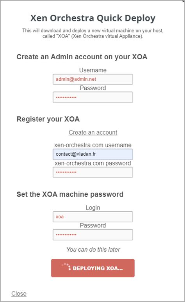
Task: Select the xen-orchestra.com username field
Action: (93, 154)
